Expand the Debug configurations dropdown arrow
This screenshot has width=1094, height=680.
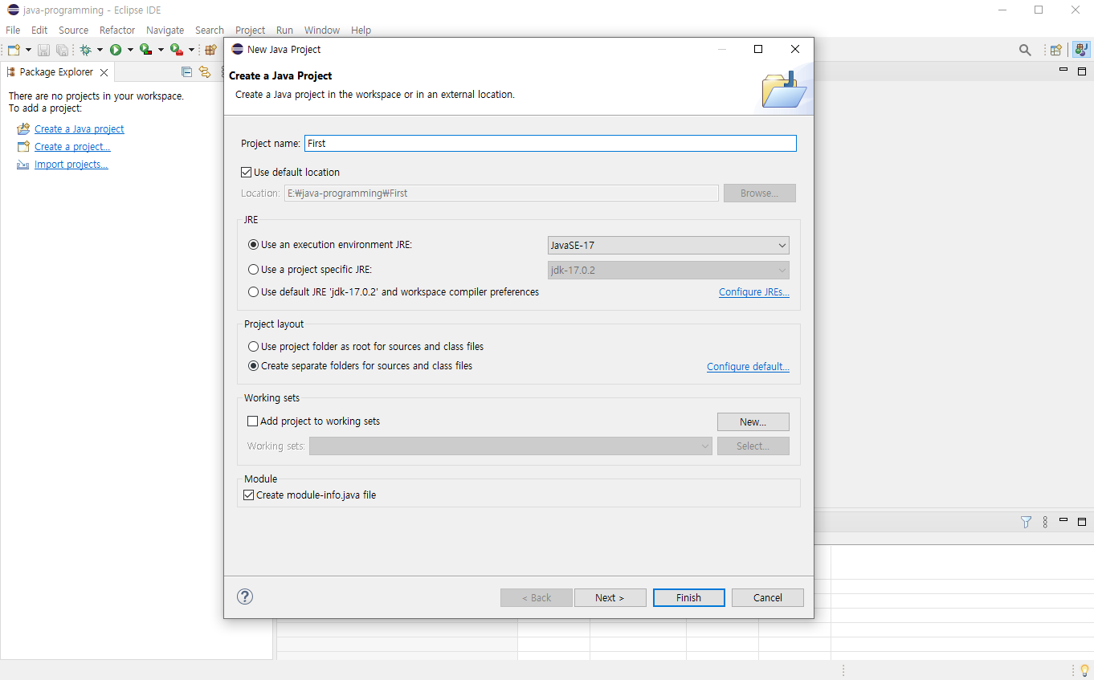tap(100, 50)
